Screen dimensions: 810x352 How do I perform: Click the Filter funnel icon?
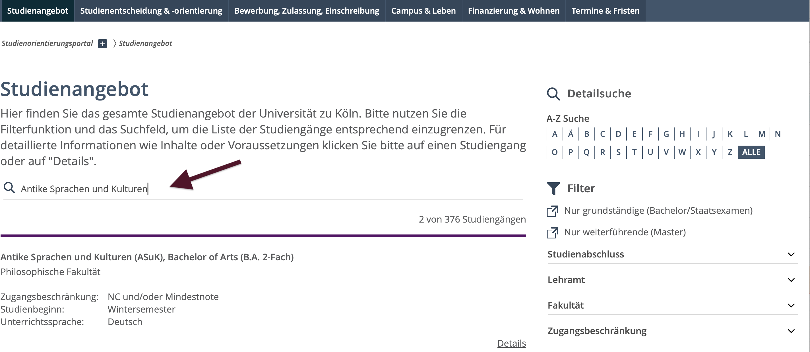[x=553, y=188]
